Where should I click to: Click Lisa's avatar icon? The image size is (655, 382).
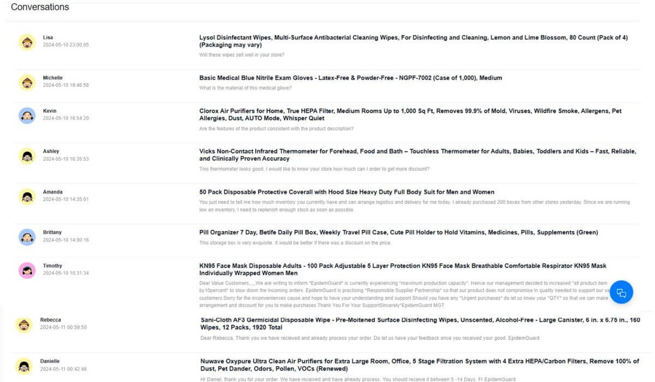point(27,42)
